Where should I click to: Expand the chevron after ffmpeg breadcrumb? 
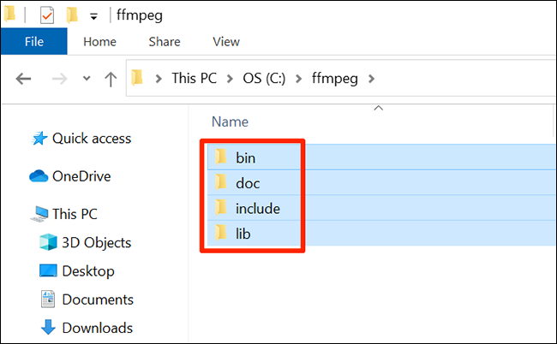(370, 78)
